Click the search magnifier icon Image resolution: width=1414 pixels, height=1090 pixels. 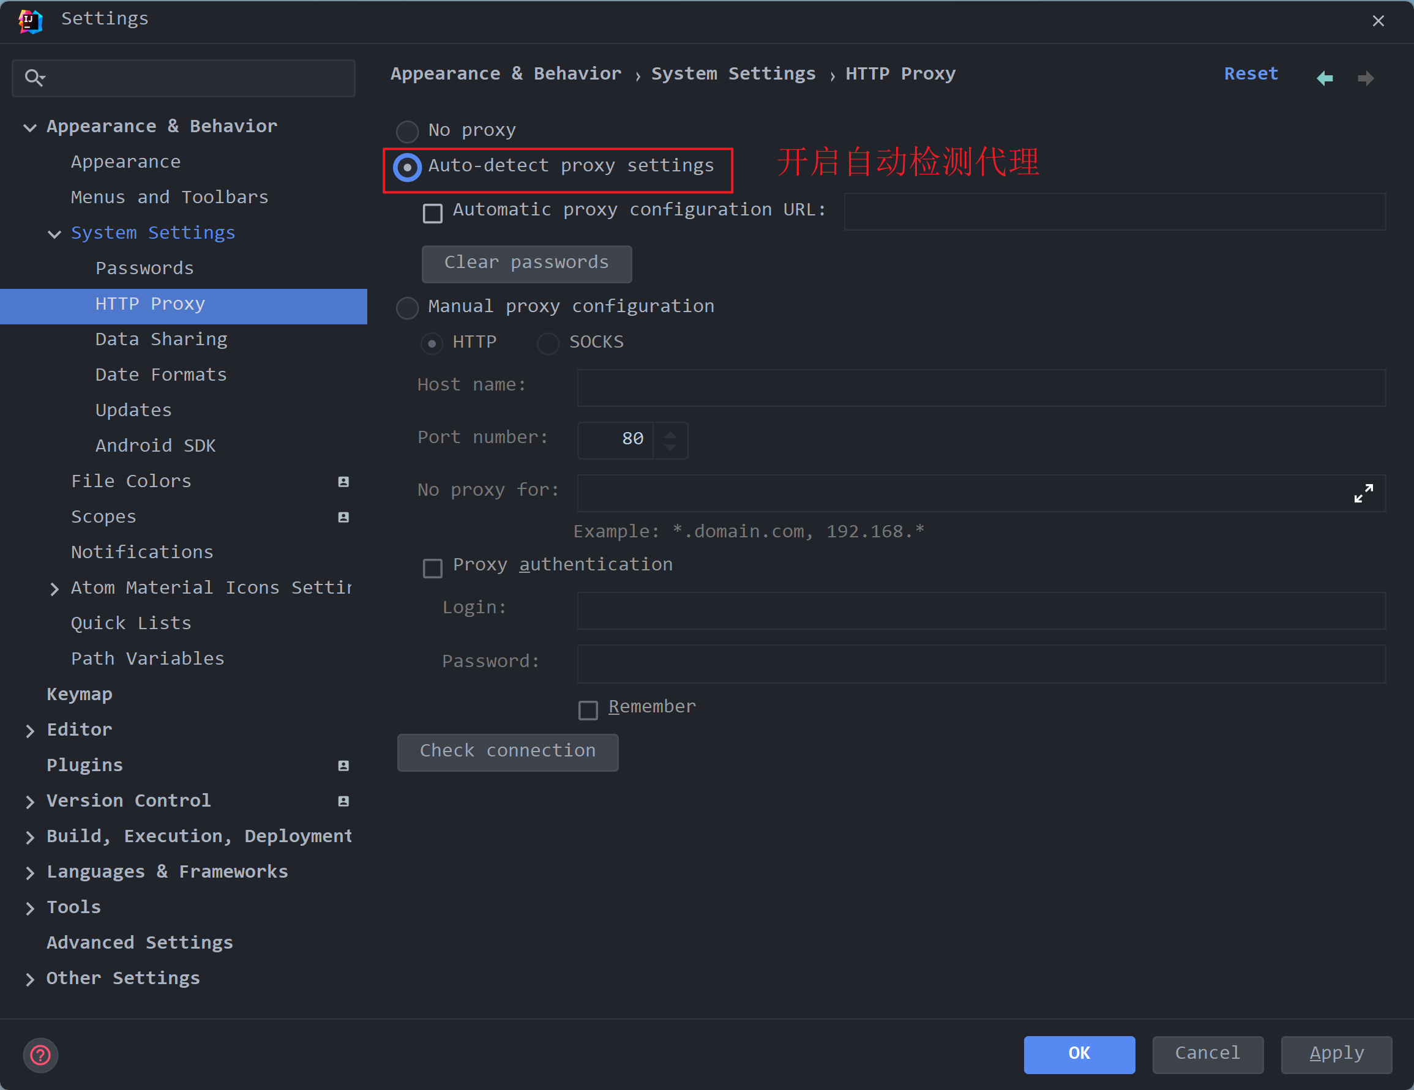pos(34,78)
